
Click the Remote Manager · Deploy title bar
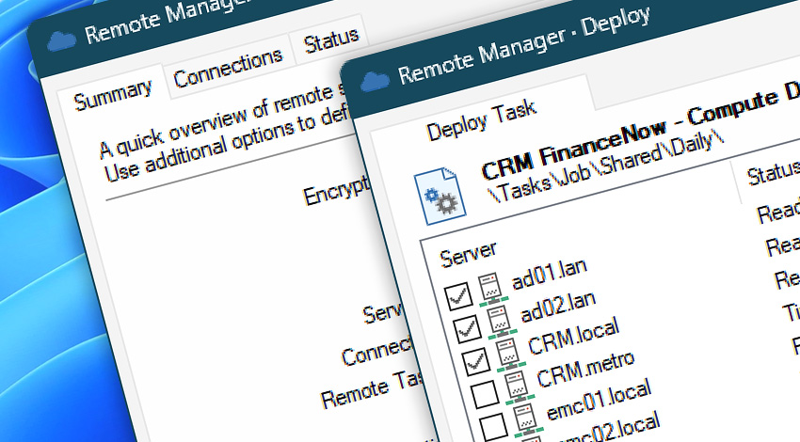coord(524,45)
